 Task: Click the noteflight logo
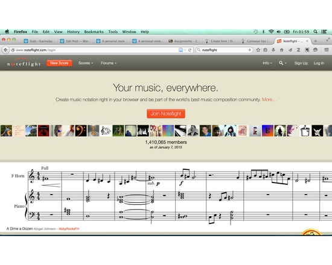tap(24, 63)
